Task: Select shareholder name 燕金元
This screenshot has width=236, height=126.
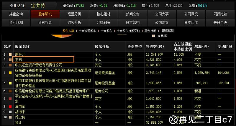Action: click(x=20, y=54)
